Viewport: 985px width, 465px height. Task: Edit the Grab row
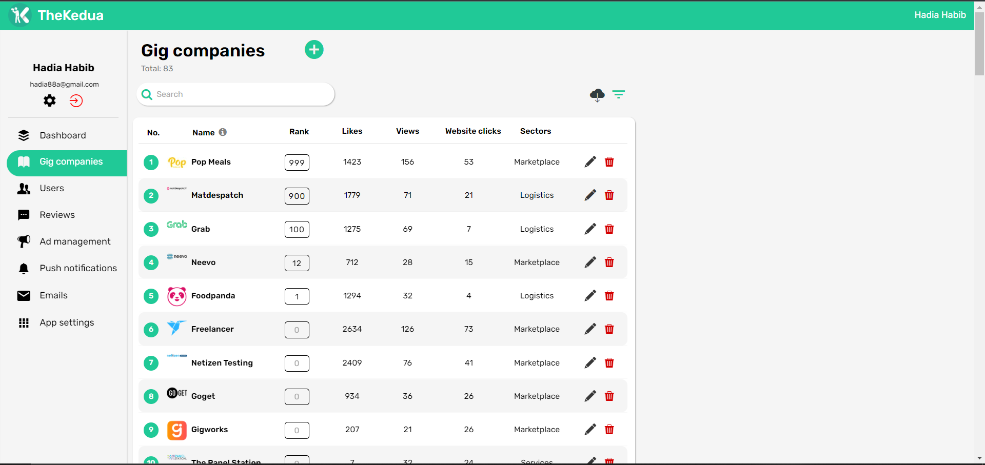pos(590,229)
